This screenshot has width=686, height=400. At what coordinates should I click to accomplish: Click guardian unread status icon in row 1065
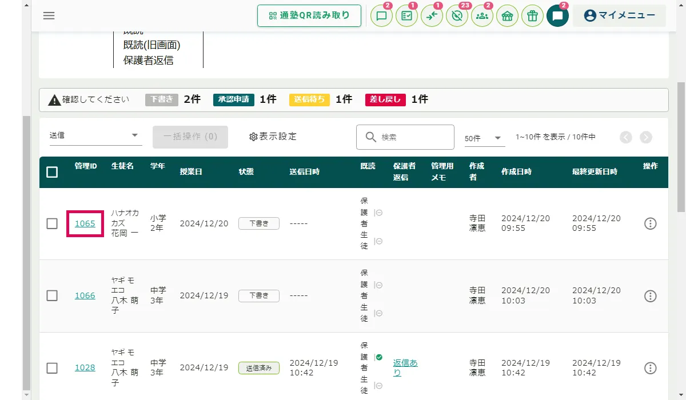point(379,213)
